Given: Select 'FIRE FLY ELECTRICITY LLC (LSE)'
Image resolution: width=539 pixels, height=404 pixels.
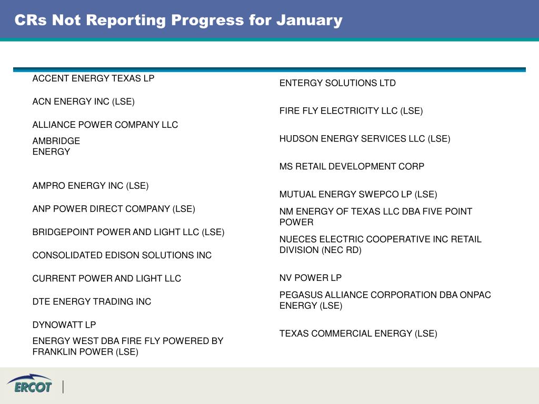Looking at the screenshot, I should click(x=351, y=111).
